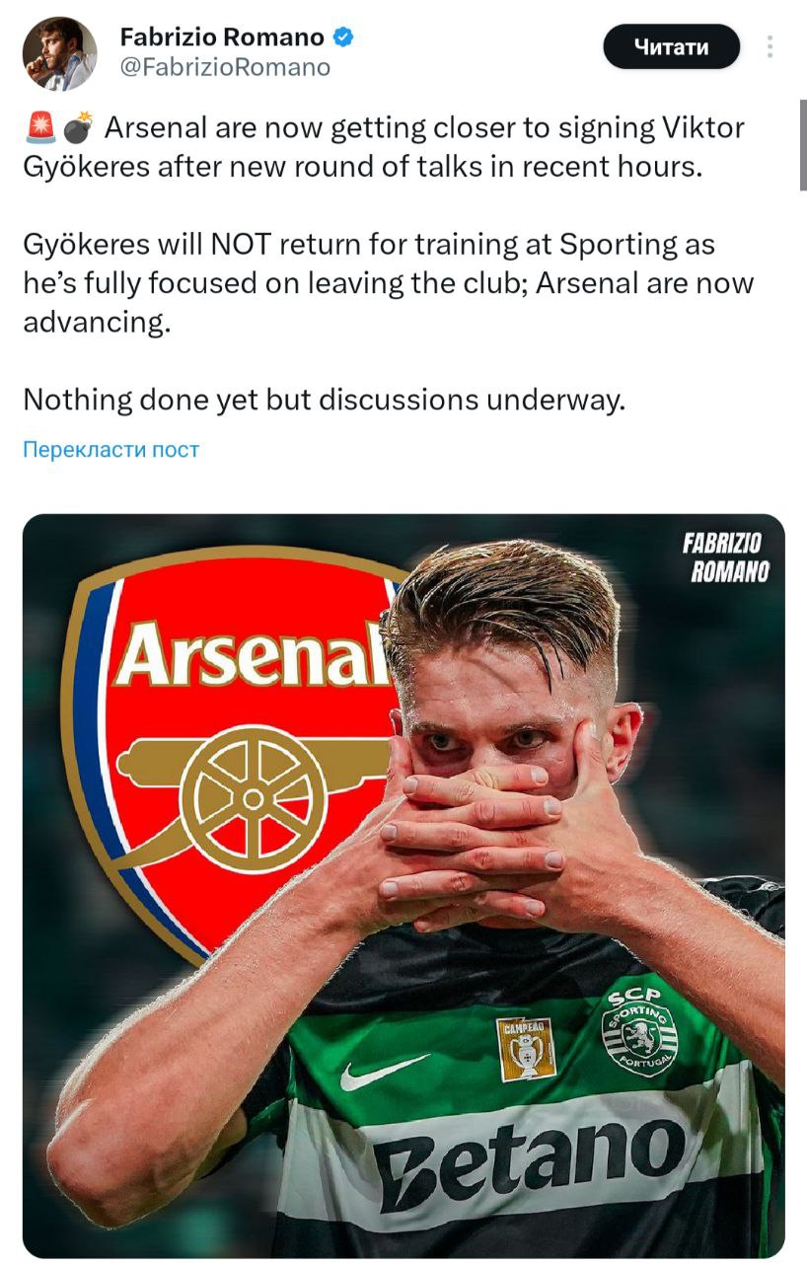Open the attached Gyökeres image
The image size is (807, 1263).
coord(403,886)
